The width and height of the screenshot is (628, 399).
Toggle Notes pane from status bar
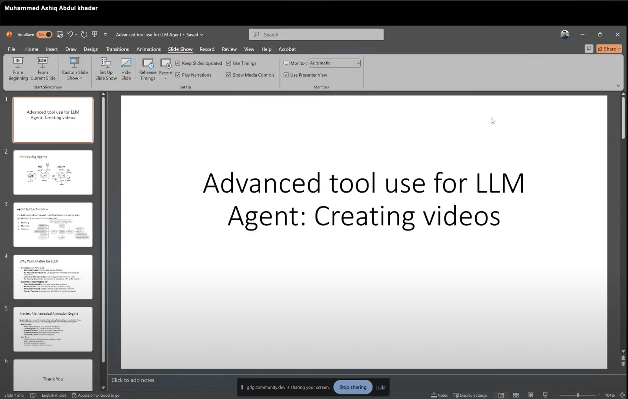tap(440, 395)
